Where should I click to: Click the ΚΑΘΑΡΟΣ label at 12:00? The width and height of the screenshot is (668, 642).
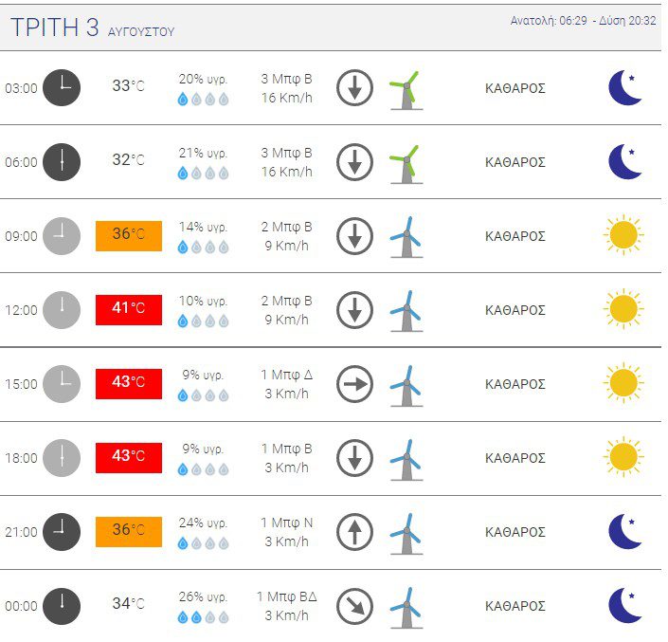click(x=515, y=310)
